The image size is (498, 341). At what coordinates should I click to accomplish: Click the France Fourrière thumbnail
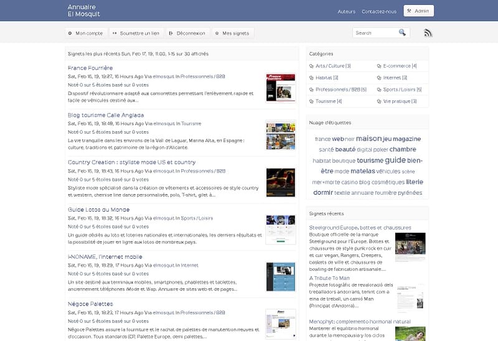[x=281, y=88]
